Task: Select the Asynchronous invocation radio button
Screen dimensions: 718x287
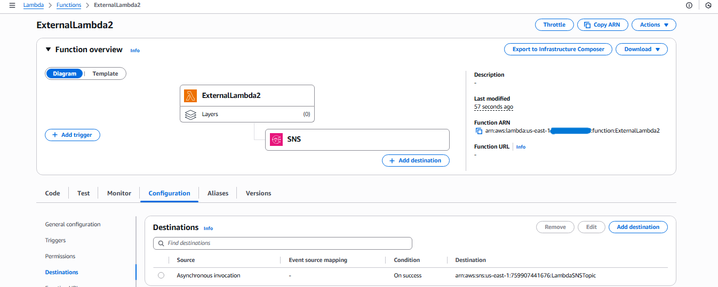Action: coord(161,276)
